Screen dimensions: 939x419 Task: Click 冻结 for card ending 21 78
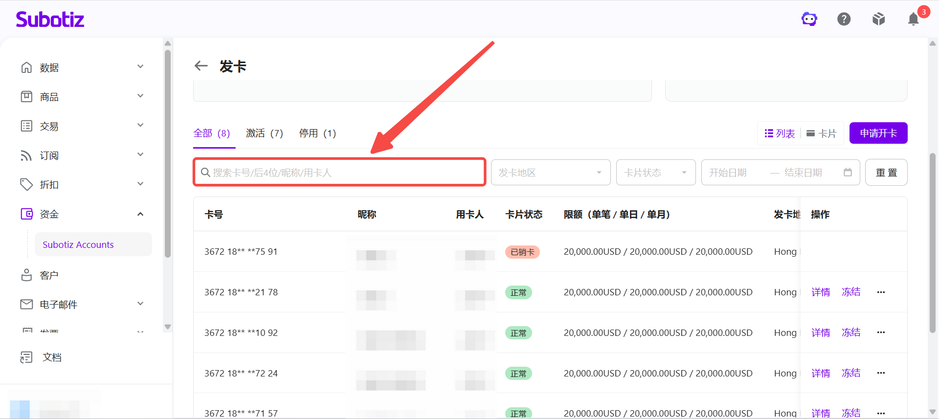851,292
